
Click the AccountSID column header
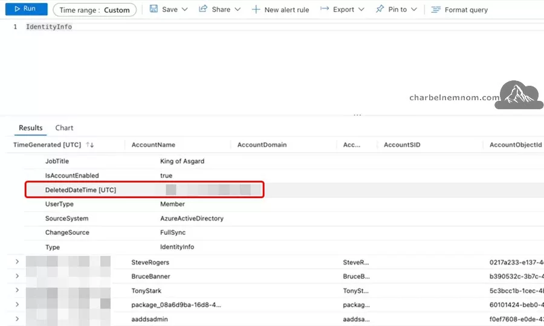click(402, 145)
